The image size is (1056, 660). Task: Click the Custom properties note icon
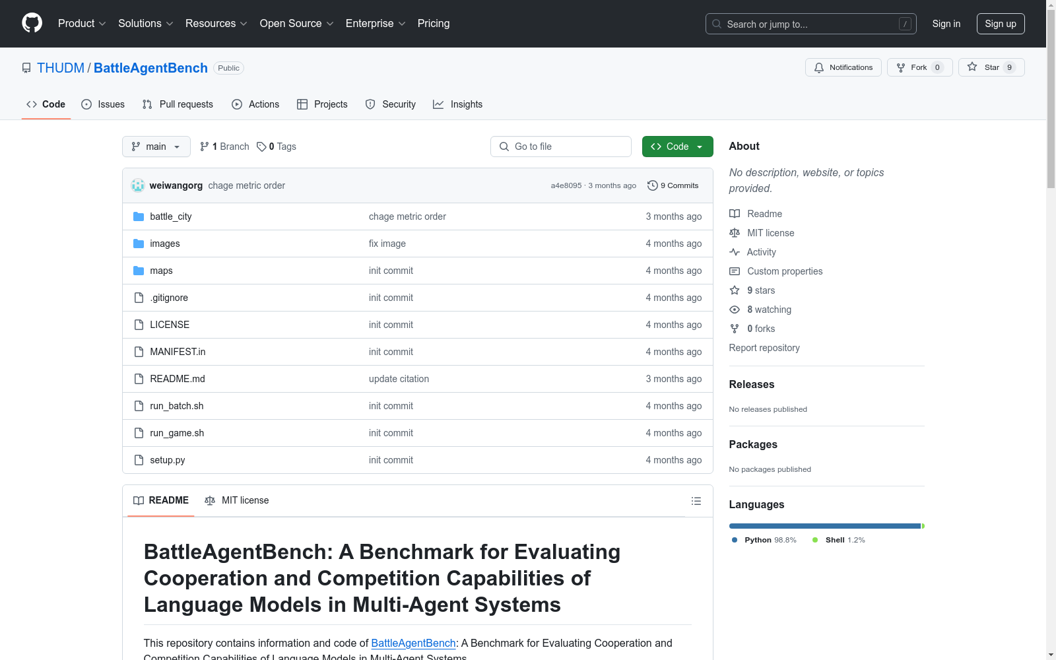pos(735,271)
